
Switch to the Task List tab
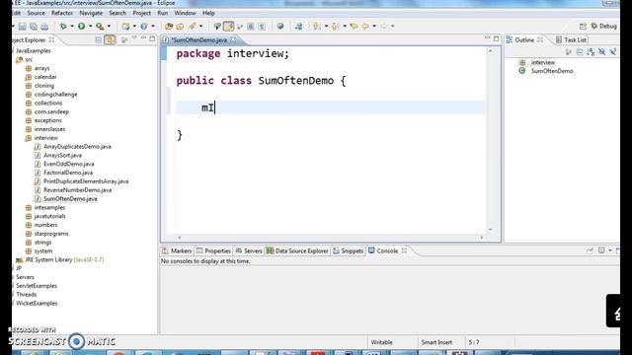pos(571,39)
